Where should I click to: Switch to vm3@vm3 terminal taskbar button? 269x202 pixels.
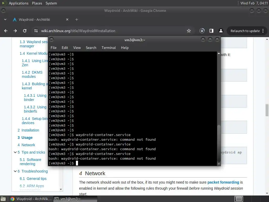click(x=75, y=199)
